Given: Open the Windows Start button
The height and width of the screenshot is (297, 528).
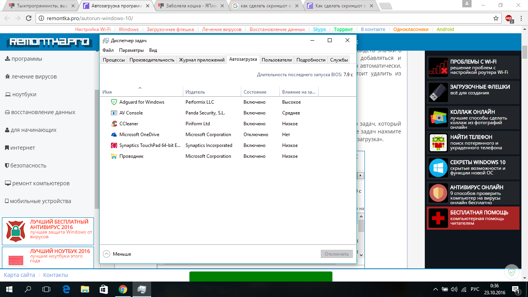Looking at the screenshot, I should coord(9,289).
